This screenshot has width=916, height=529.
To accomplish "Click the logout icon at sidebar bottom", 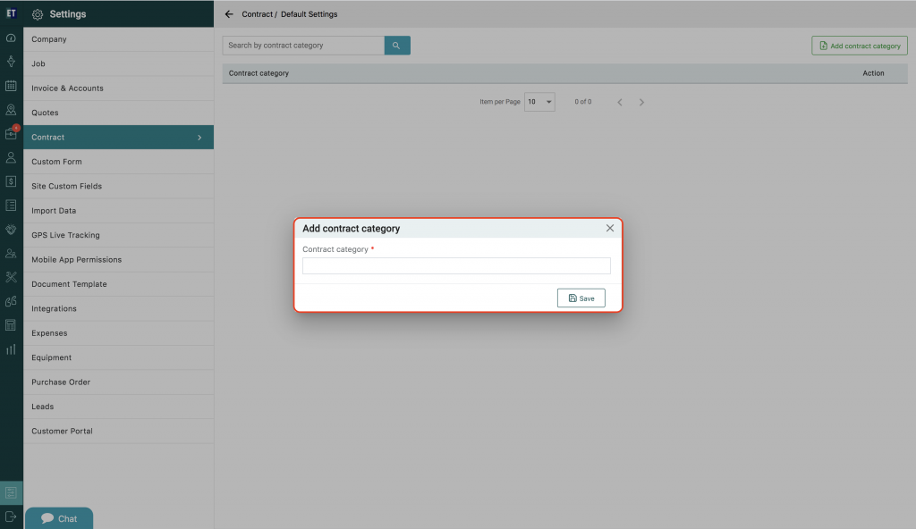I will (x=11, y=516).
